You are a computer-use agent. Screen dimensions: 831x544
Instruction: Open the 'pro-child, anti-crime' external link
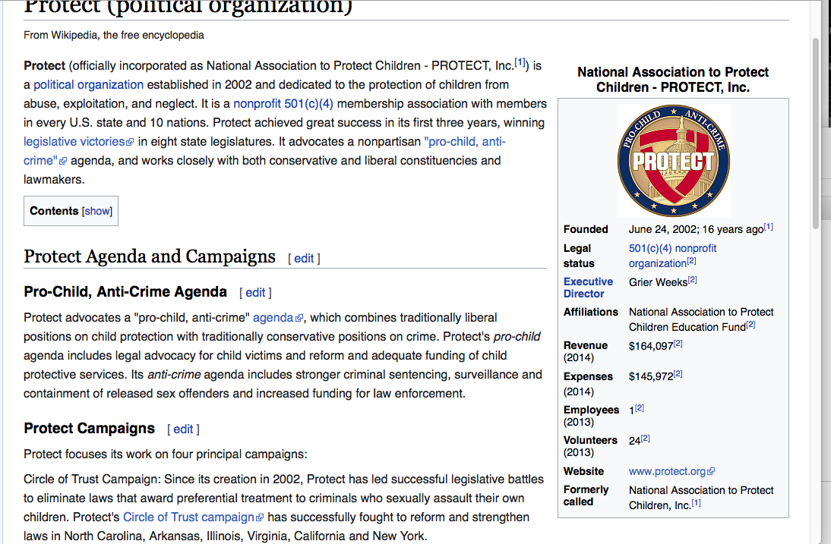point(464,142)
